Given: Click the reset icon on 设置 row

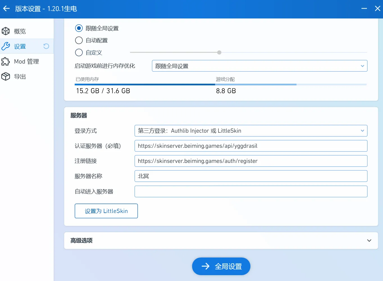Looking at the screenshot, I should pos(46,46).
